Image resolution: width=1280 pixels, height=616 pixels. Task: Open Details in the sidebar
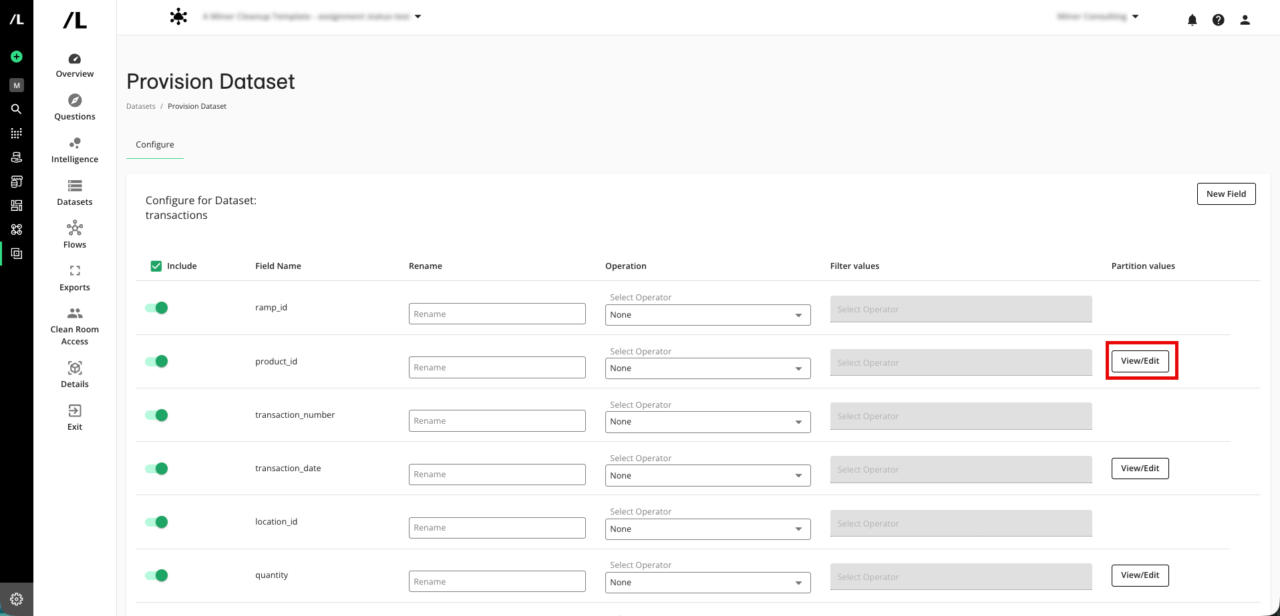point(75,375)
